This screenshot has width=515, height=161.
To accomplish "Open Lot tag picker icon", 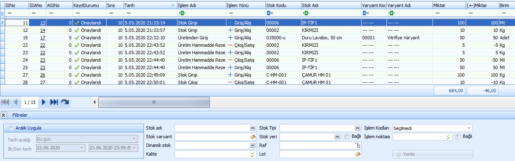I will [357, 154].
